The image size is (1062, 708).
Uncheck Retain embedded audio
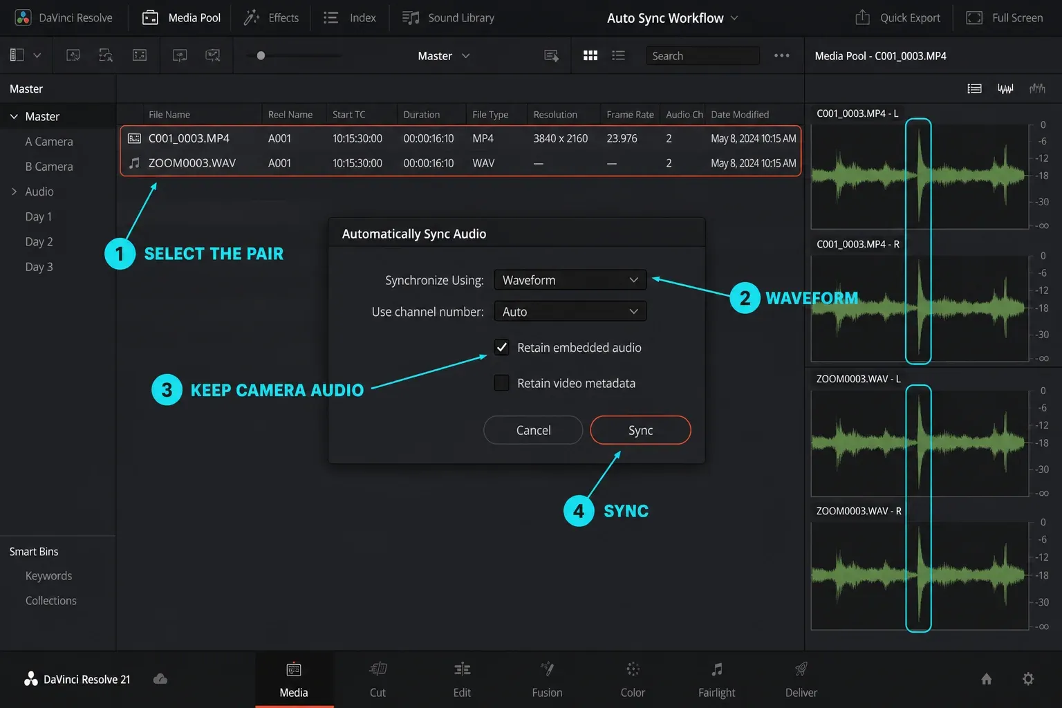pos(502,347)
